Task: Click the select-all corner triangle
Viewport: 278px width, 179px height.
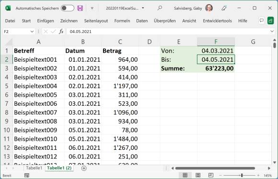Action: pos(9,42)
